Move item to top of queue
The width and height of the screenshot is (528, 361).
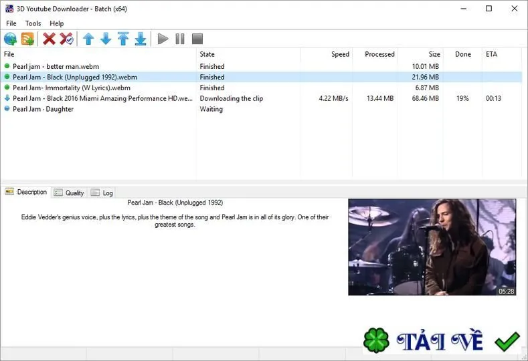(x=123, y=39)
